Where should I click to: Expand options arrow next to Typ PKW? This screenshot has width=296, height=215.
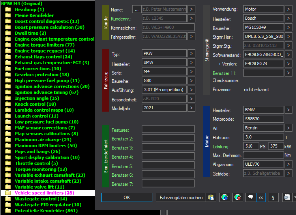click(x=191, y=53)
